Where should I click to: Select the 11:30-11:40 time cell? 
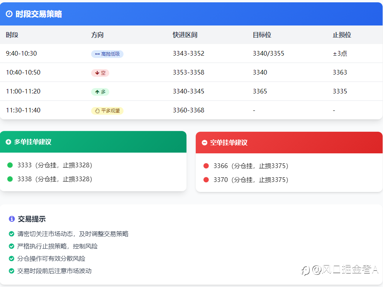coord(23,110)
